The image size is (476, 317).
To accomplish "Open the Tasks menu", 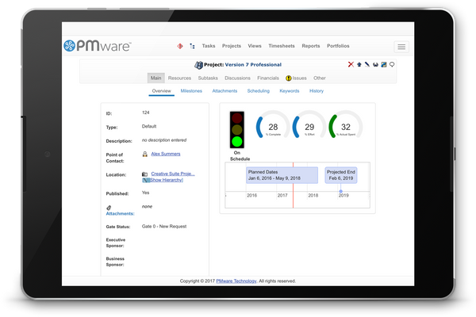I will [209, 46].
